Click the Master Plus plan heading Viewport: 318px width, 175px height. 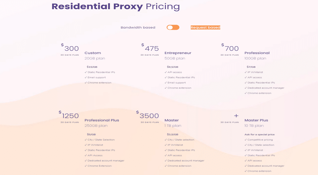pos(256,120)
